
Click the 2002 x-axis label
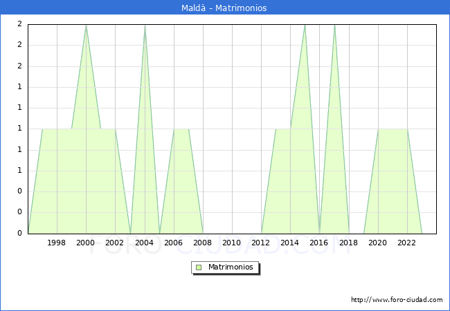pos(115,243)
